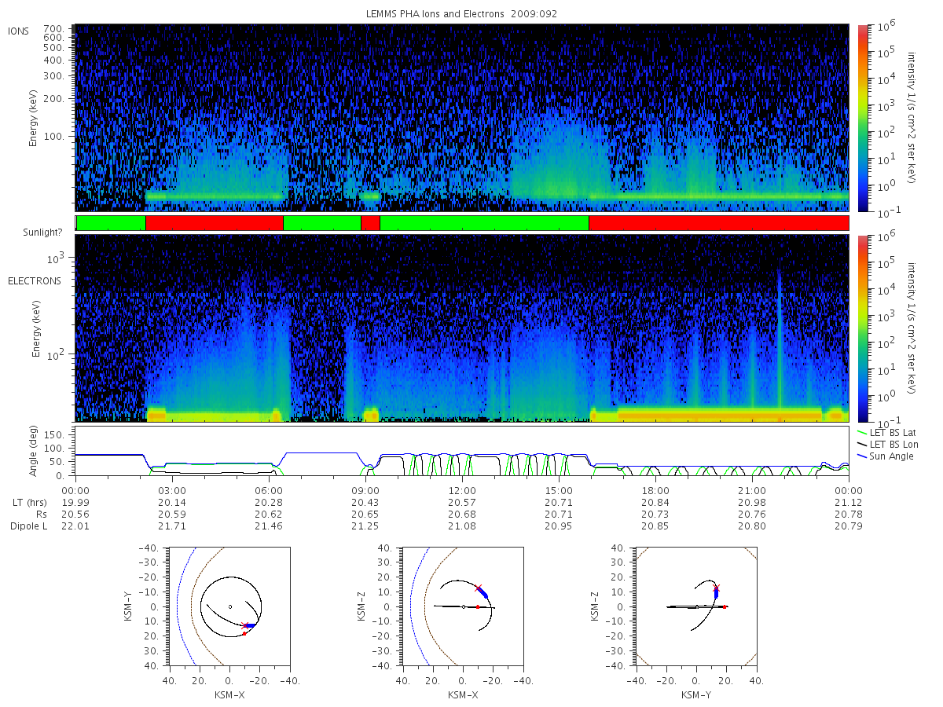Click the short red Sunlight segment near 09:00
This screenshot has height=707, width=943.
point(370,223)
